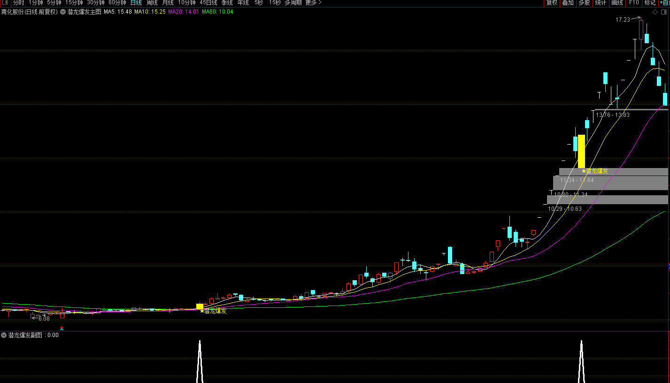
Task: Click the 复权 adjustment button
Action: tap(552, 3)
